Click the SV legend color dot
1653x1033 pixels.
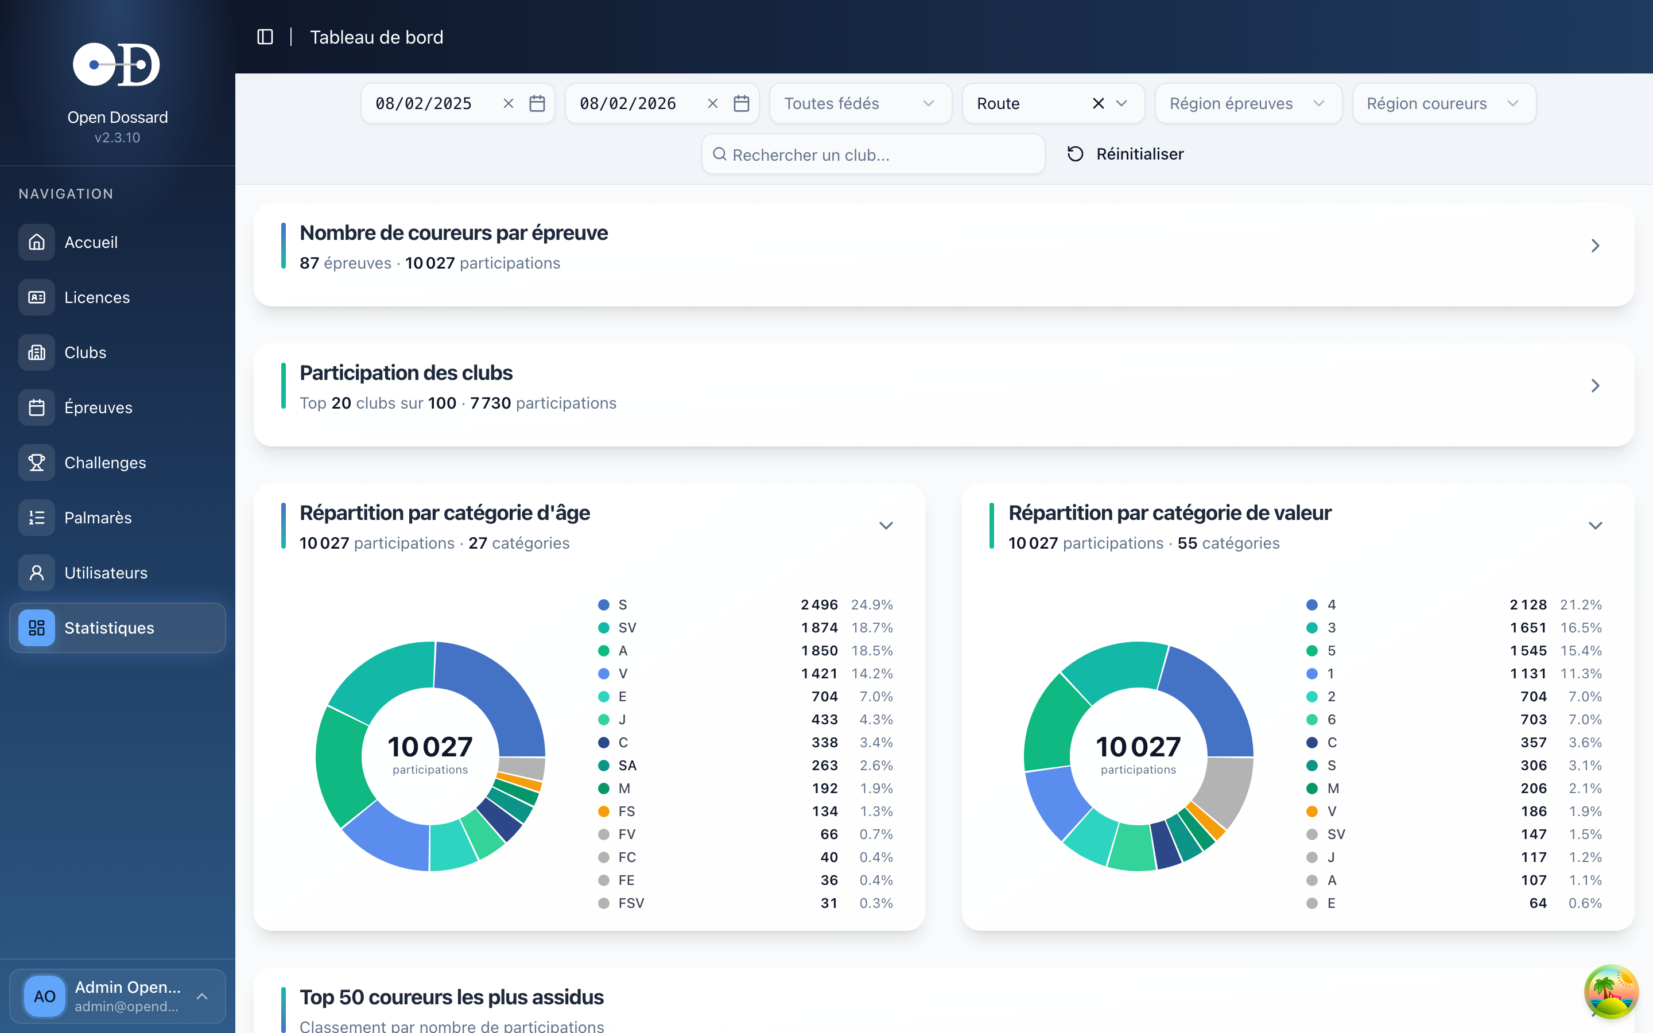click(603, 628)
